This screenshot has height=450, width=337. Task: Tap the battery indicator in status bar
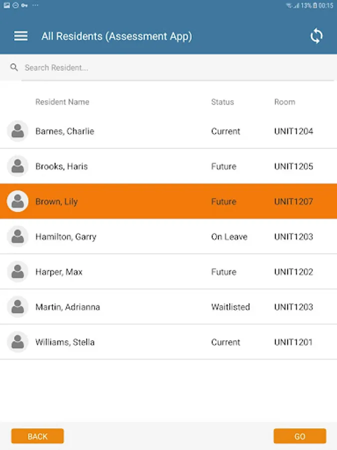[x=315, y=5]
